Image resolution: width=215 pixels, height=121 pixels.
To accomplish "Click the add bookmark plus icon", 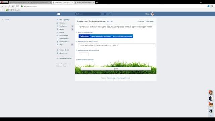I will pos(2,10).
